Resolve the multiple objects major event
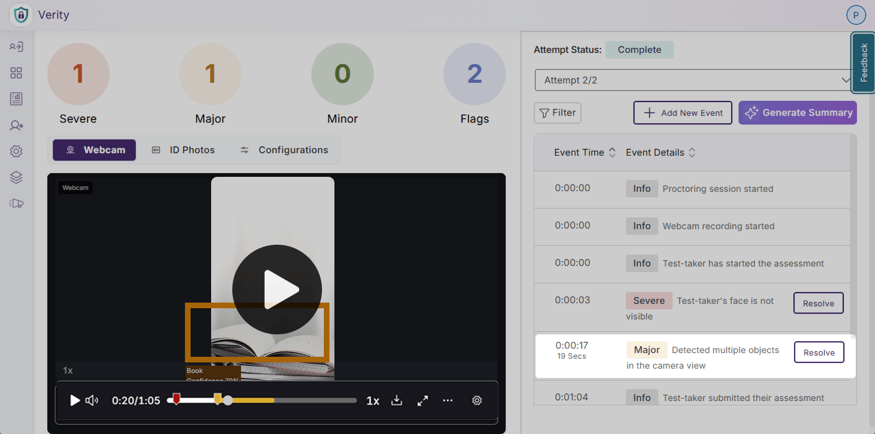This screenshot has width=875, height=434. click(819, 352)
